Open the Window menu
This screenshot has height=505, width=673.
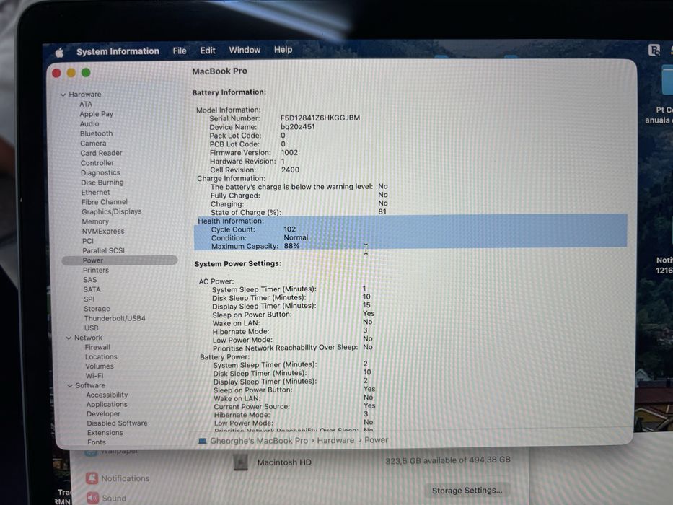click(245, 50)
